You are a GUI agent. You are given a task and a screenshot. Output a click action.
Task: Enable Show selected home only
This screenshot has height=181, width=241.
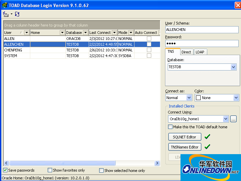pos(101,170)
